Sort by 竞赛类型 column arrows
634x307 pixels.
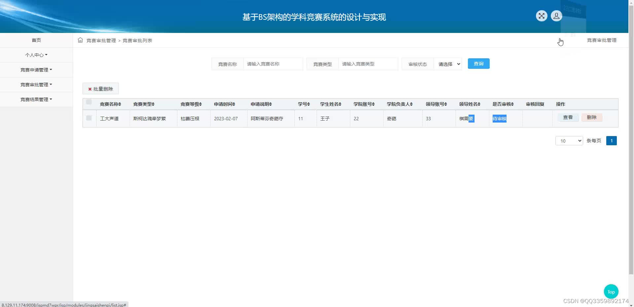(x=153, y=104)
